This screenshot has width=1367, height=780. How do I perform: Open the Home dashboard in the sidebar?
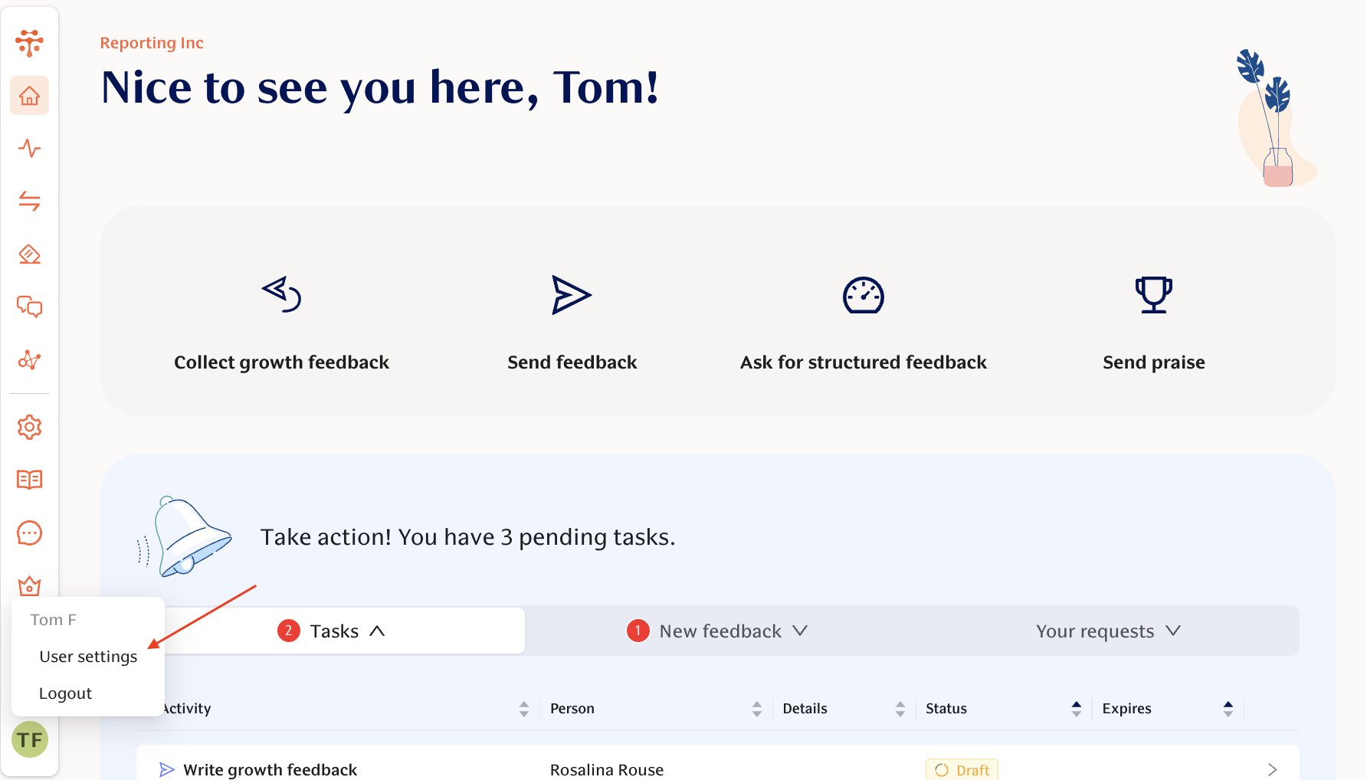tap(29, 96)
